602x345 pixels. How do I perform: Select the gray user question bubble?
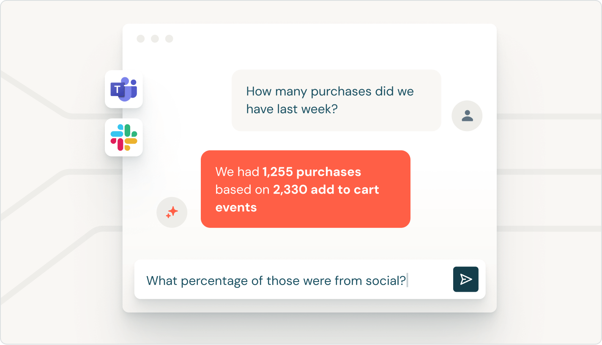click(x=336, y=100)
